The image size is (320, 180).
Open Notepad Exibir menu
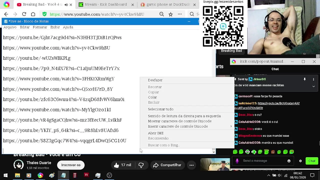pyautogui.click(x=55, y=27)
